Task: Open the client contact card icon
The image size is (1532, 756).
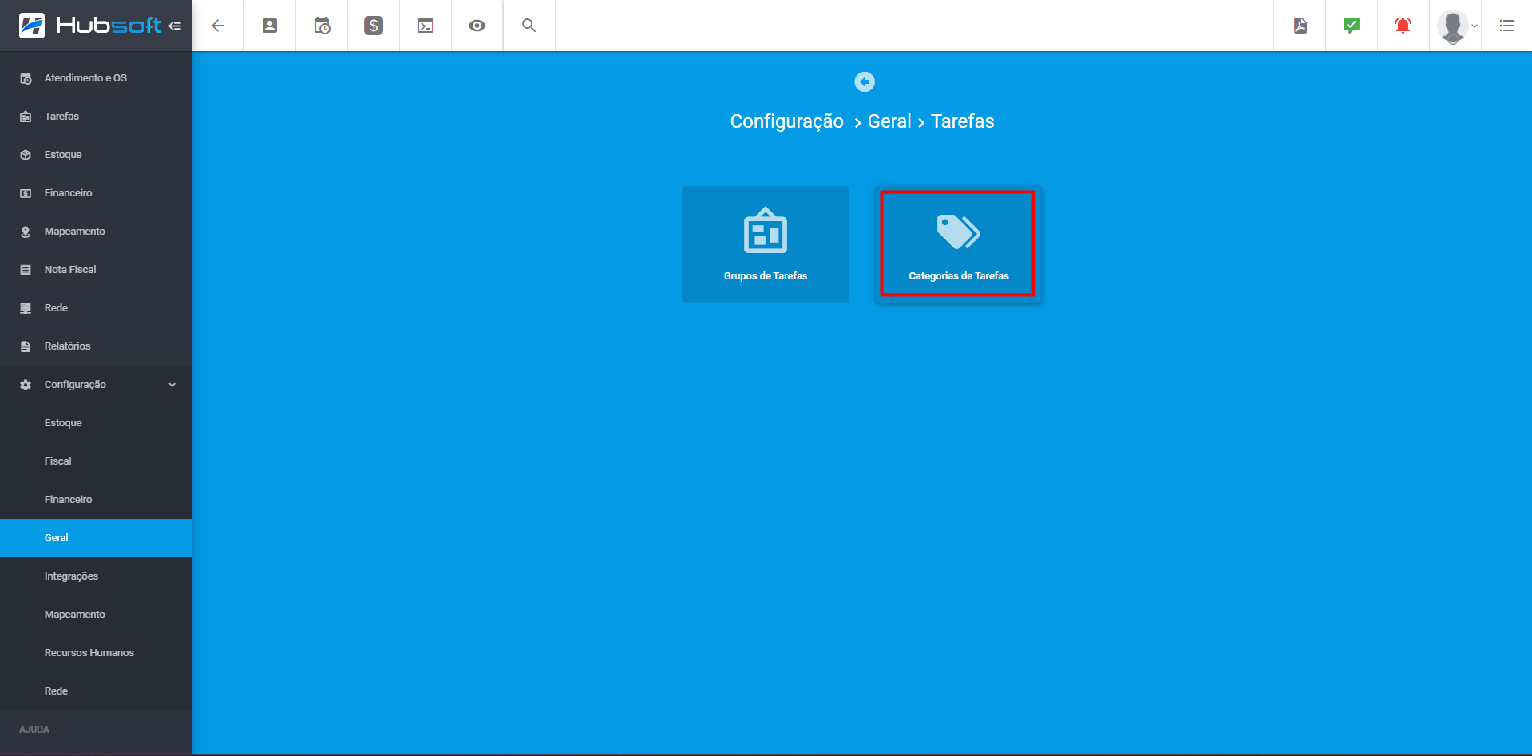Action: [270, 26]
